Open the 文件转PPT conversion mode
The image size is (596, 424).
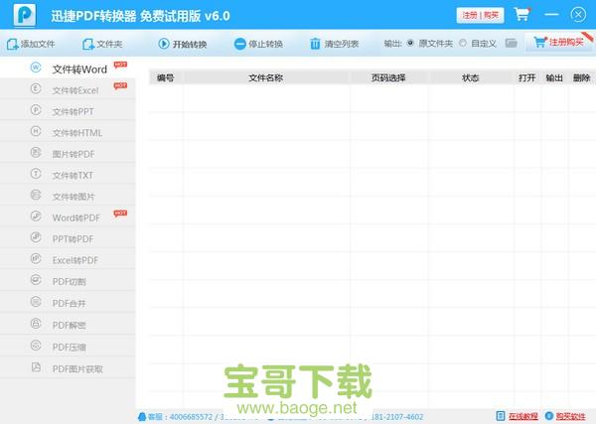pos(68,110)
